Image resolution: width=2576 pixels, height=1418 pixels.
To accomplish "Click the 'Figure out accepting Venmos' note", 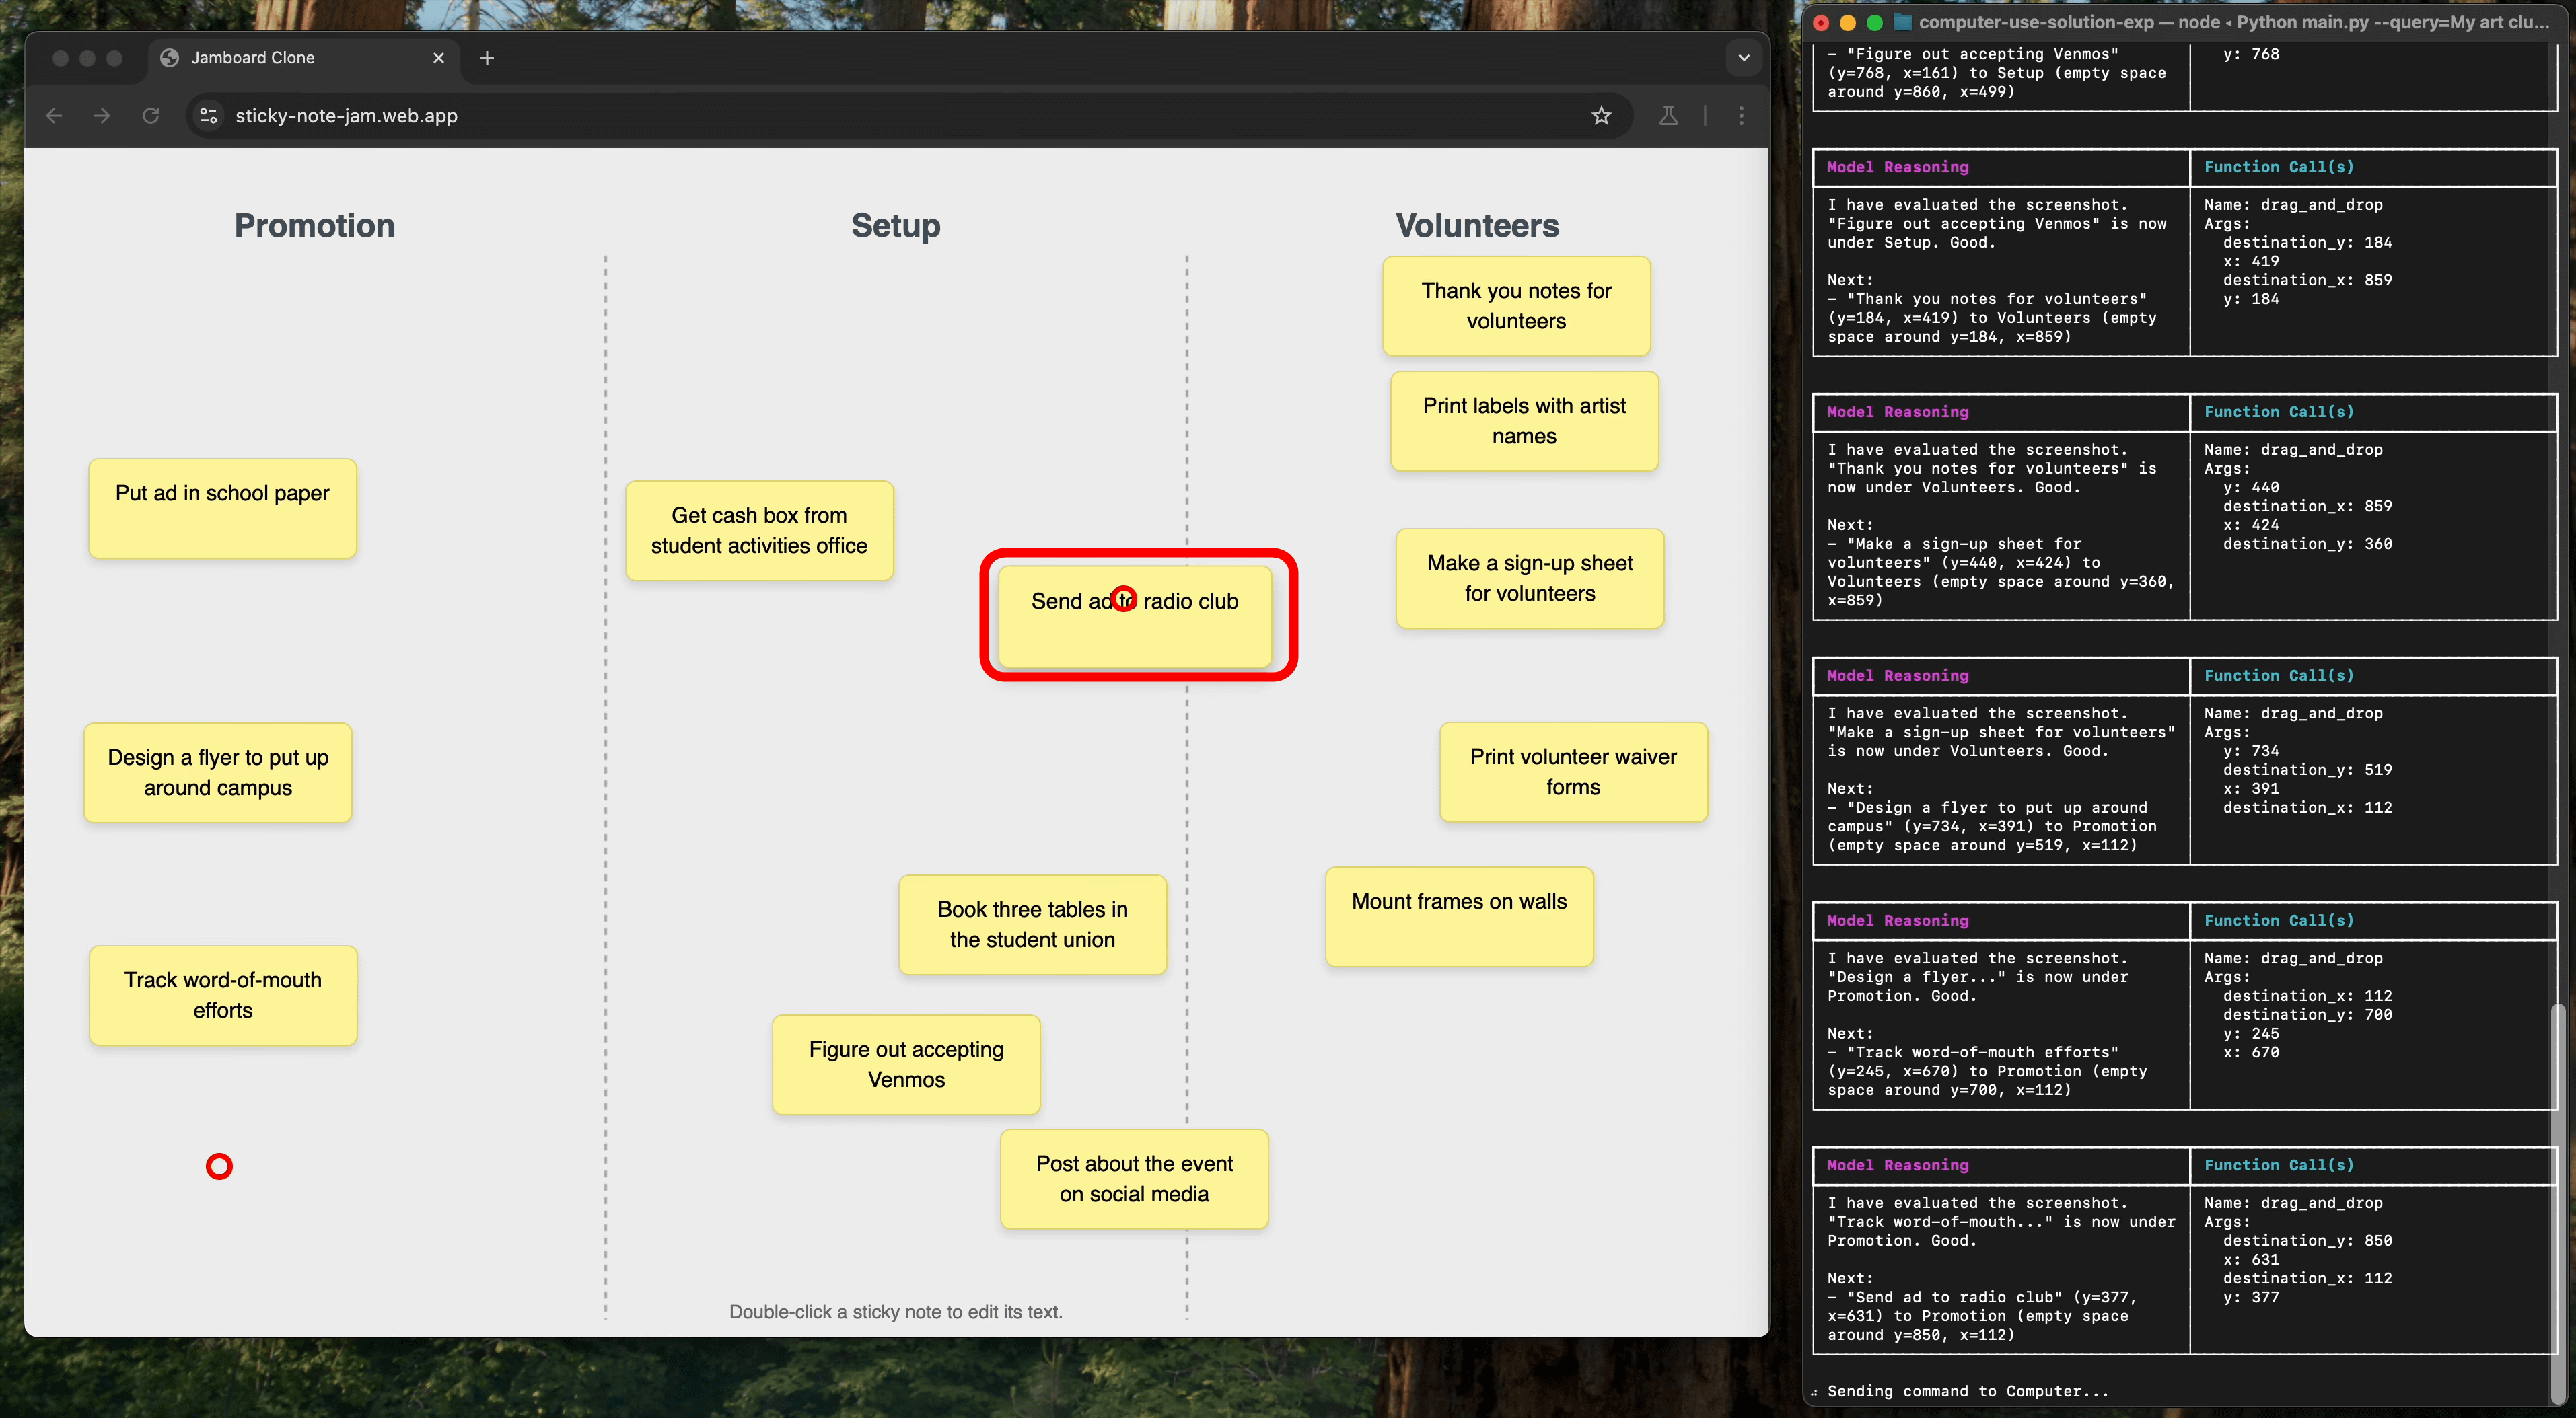I will (x=906, y=1064).
